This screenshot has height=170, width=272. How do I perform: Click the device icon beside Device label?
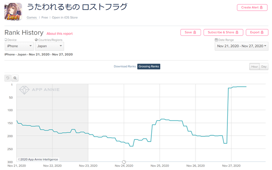(6, 40)
